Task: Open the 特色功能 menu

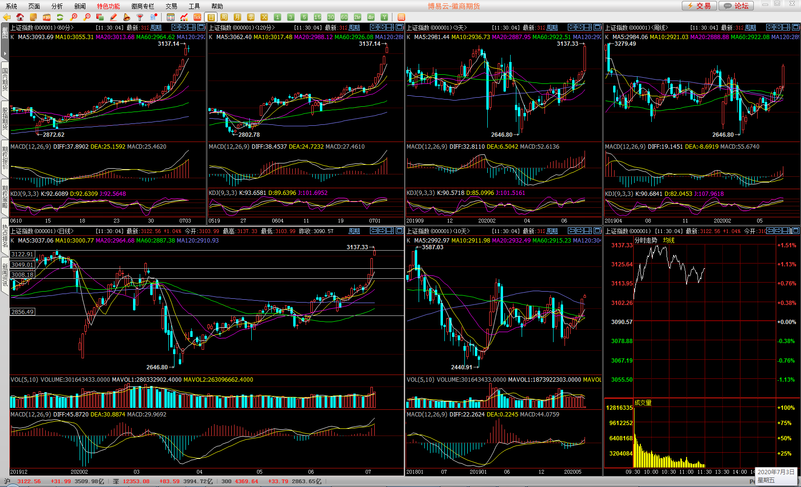Action: pyautogui.click(x=108, y=6)
